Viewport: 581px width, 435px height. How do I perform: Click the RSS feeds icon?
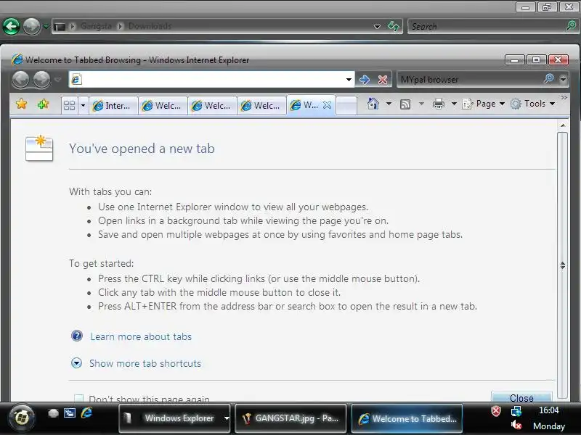(405, 104)
